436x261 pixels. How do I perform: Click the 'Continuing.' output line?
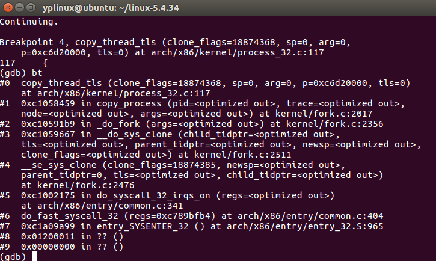coord(29,22)
